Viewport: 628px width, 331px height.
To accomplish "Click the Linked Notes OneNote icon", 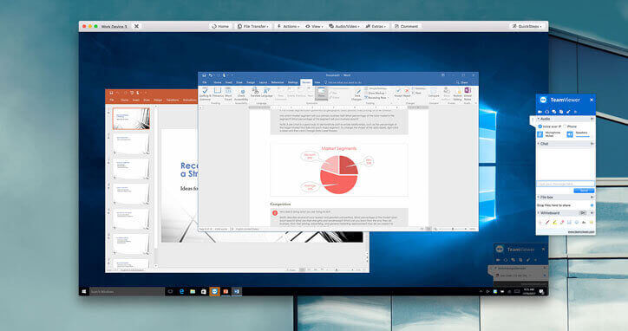I will pos(468,94).
